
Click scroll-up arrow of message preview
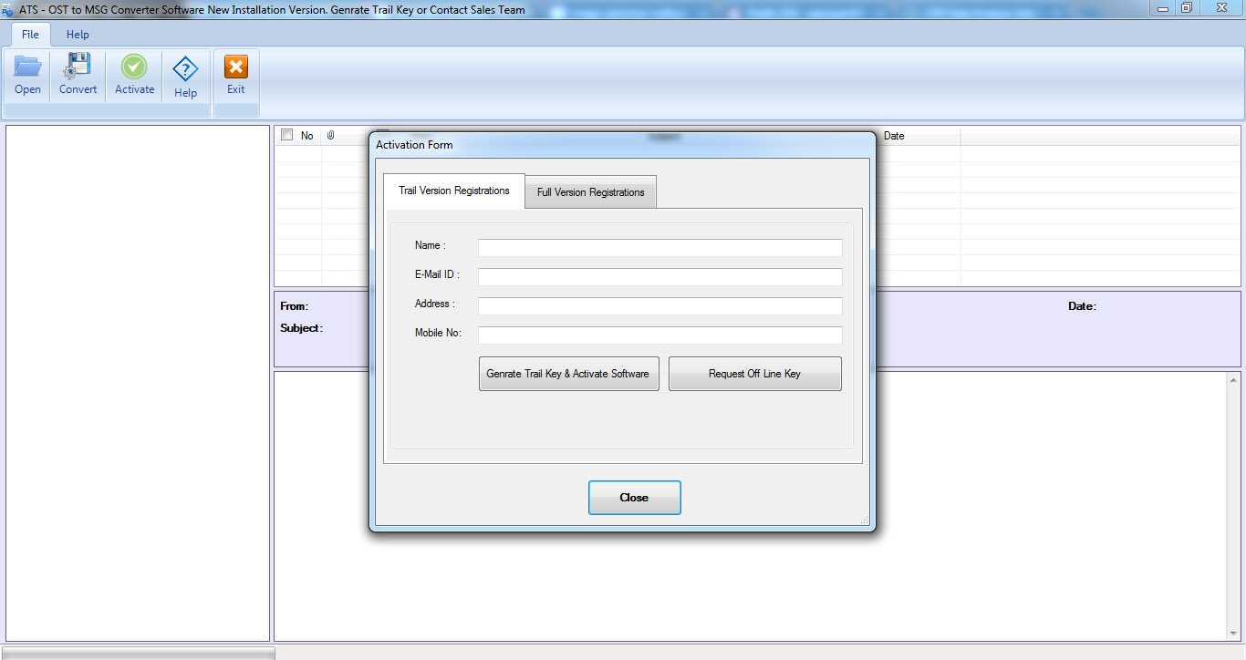click(1234, 380)
